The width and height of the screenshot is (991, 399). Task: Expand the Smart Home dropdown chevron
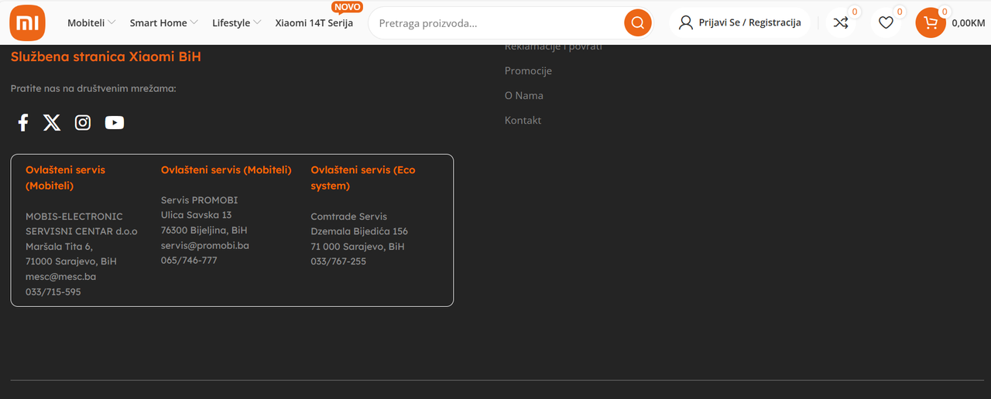(194, 22)
